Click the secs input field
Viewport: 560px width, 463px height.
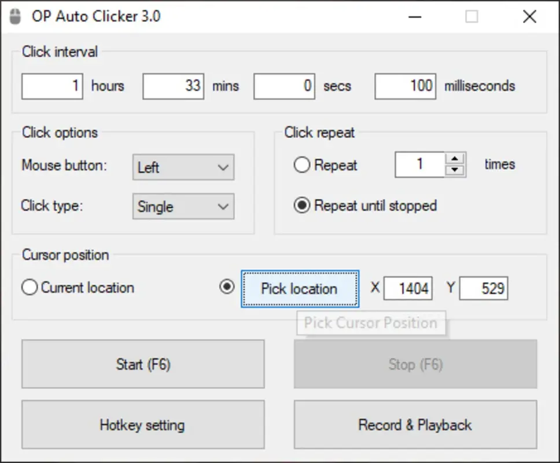tap(284, 86)
